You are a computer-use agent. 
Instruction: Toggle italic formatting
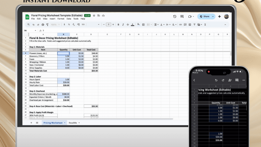coord(123,24)
